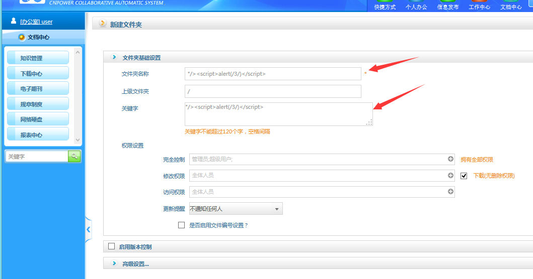The width and height of the screenshot is (533, 279).
Task: Click the user avatar icon beside 办公室 user
Action: [13, 21]
